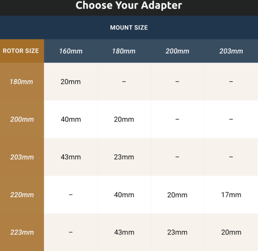The height and width of the screenshot is (251, 258).
Task: Select the 160mm mount column header
Action: (71, 51)
